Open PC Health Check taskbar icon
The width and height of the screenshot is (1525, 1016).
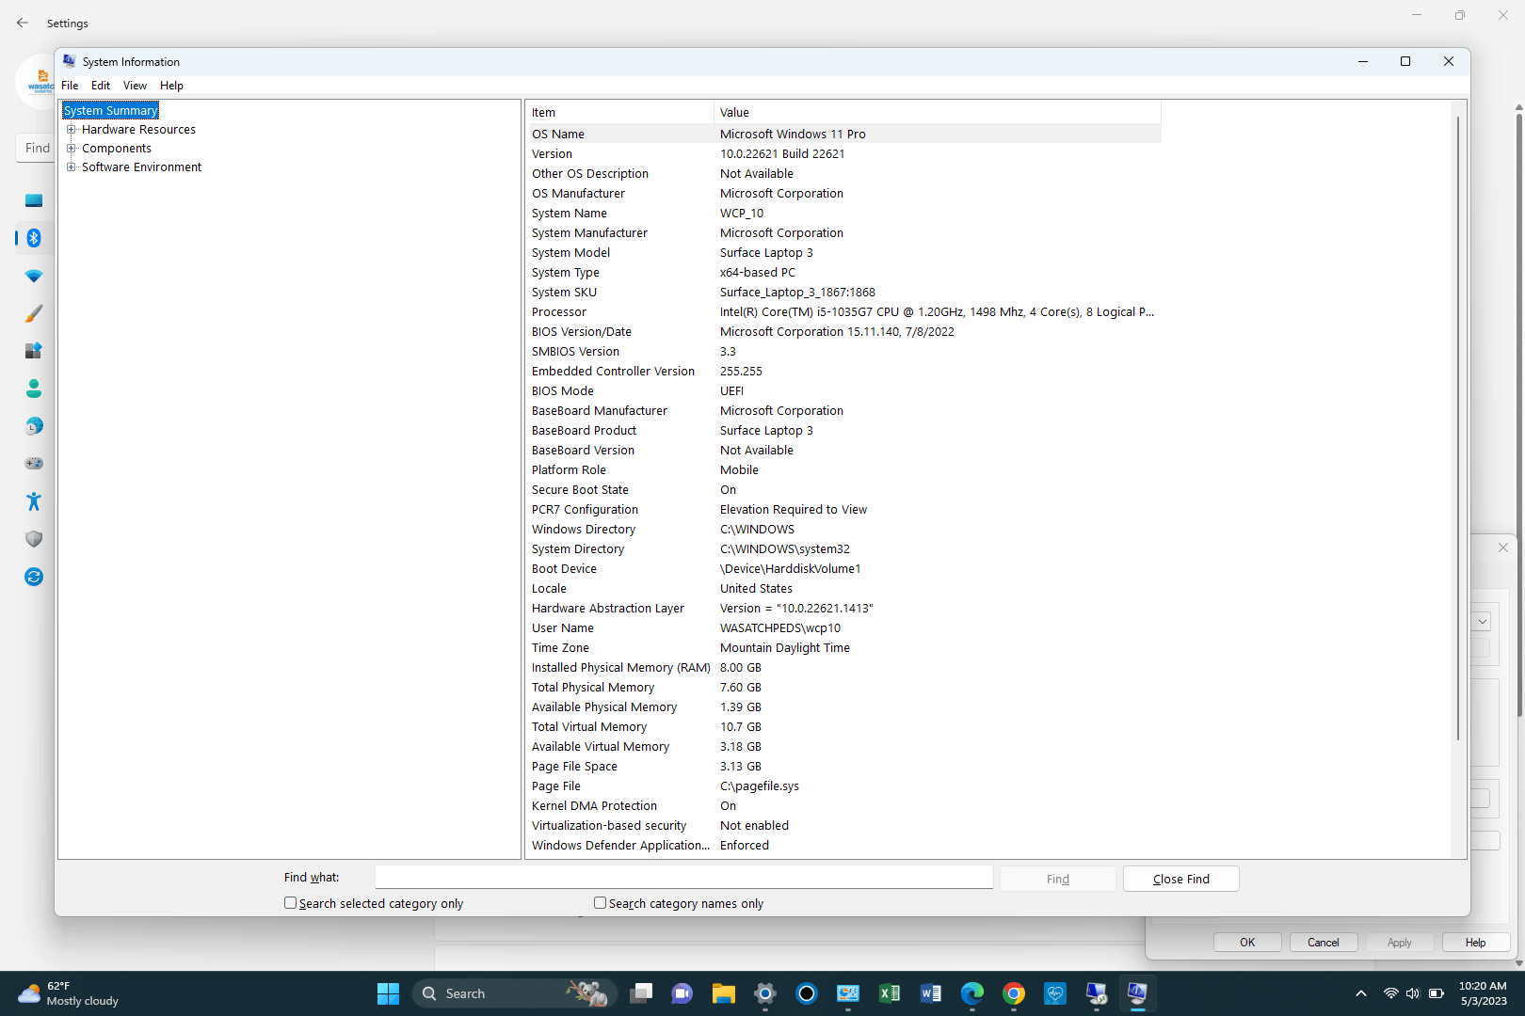coord(1055,993)
